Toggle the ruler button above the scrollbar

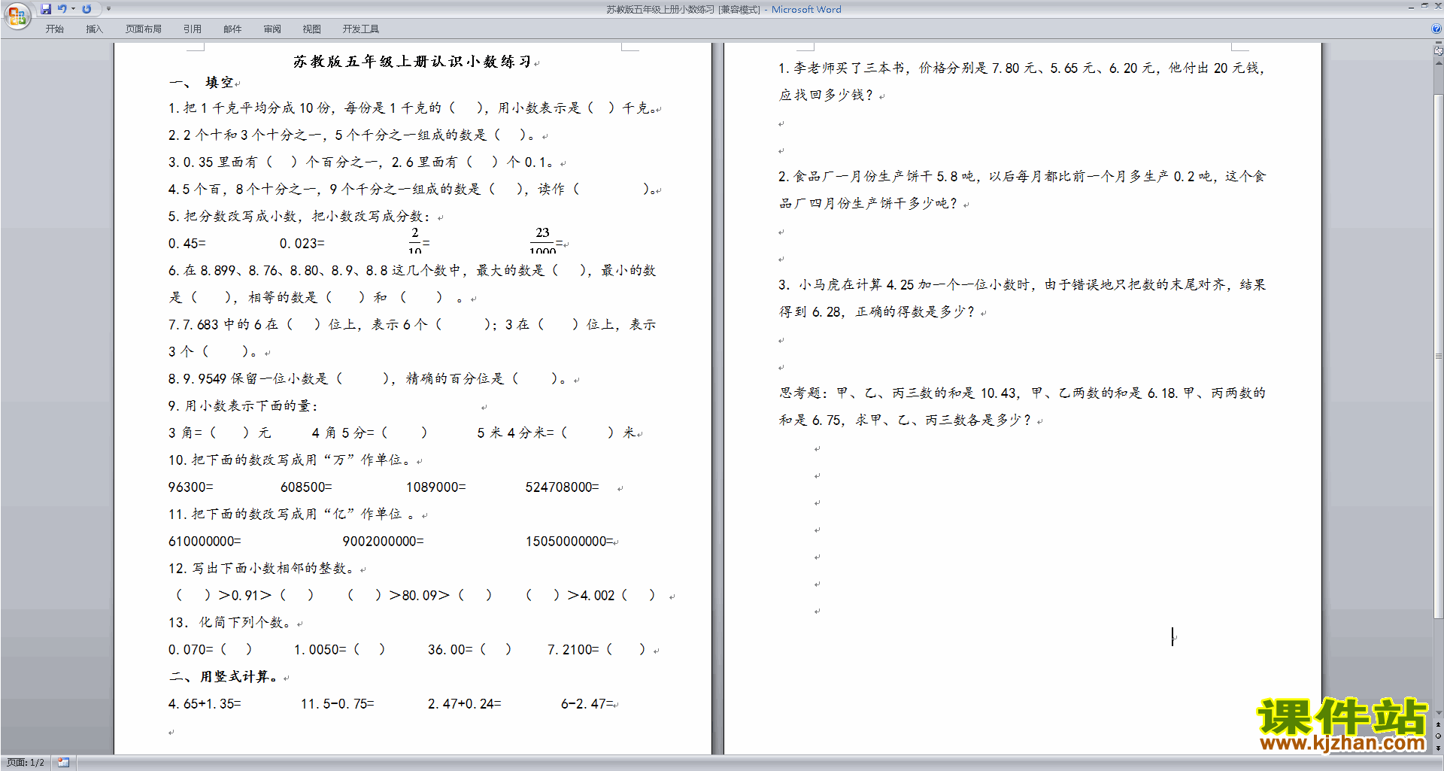1438,51
